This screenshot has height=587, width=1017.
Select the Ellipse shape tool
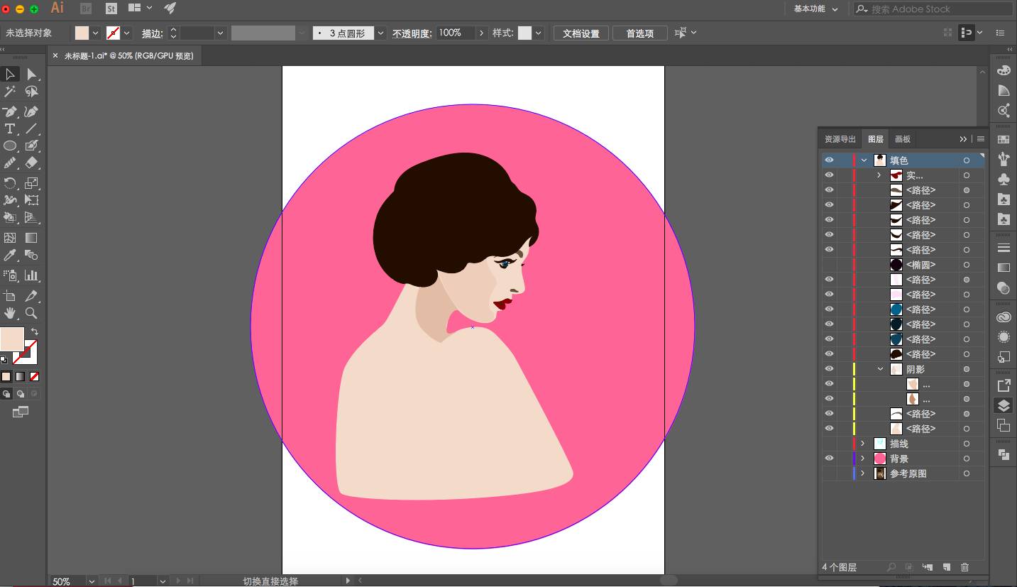click(10, 146)
